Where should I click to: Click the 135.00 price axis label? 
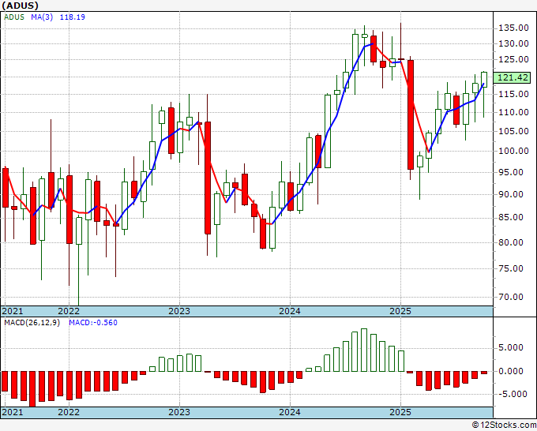[x=513, y=28]
